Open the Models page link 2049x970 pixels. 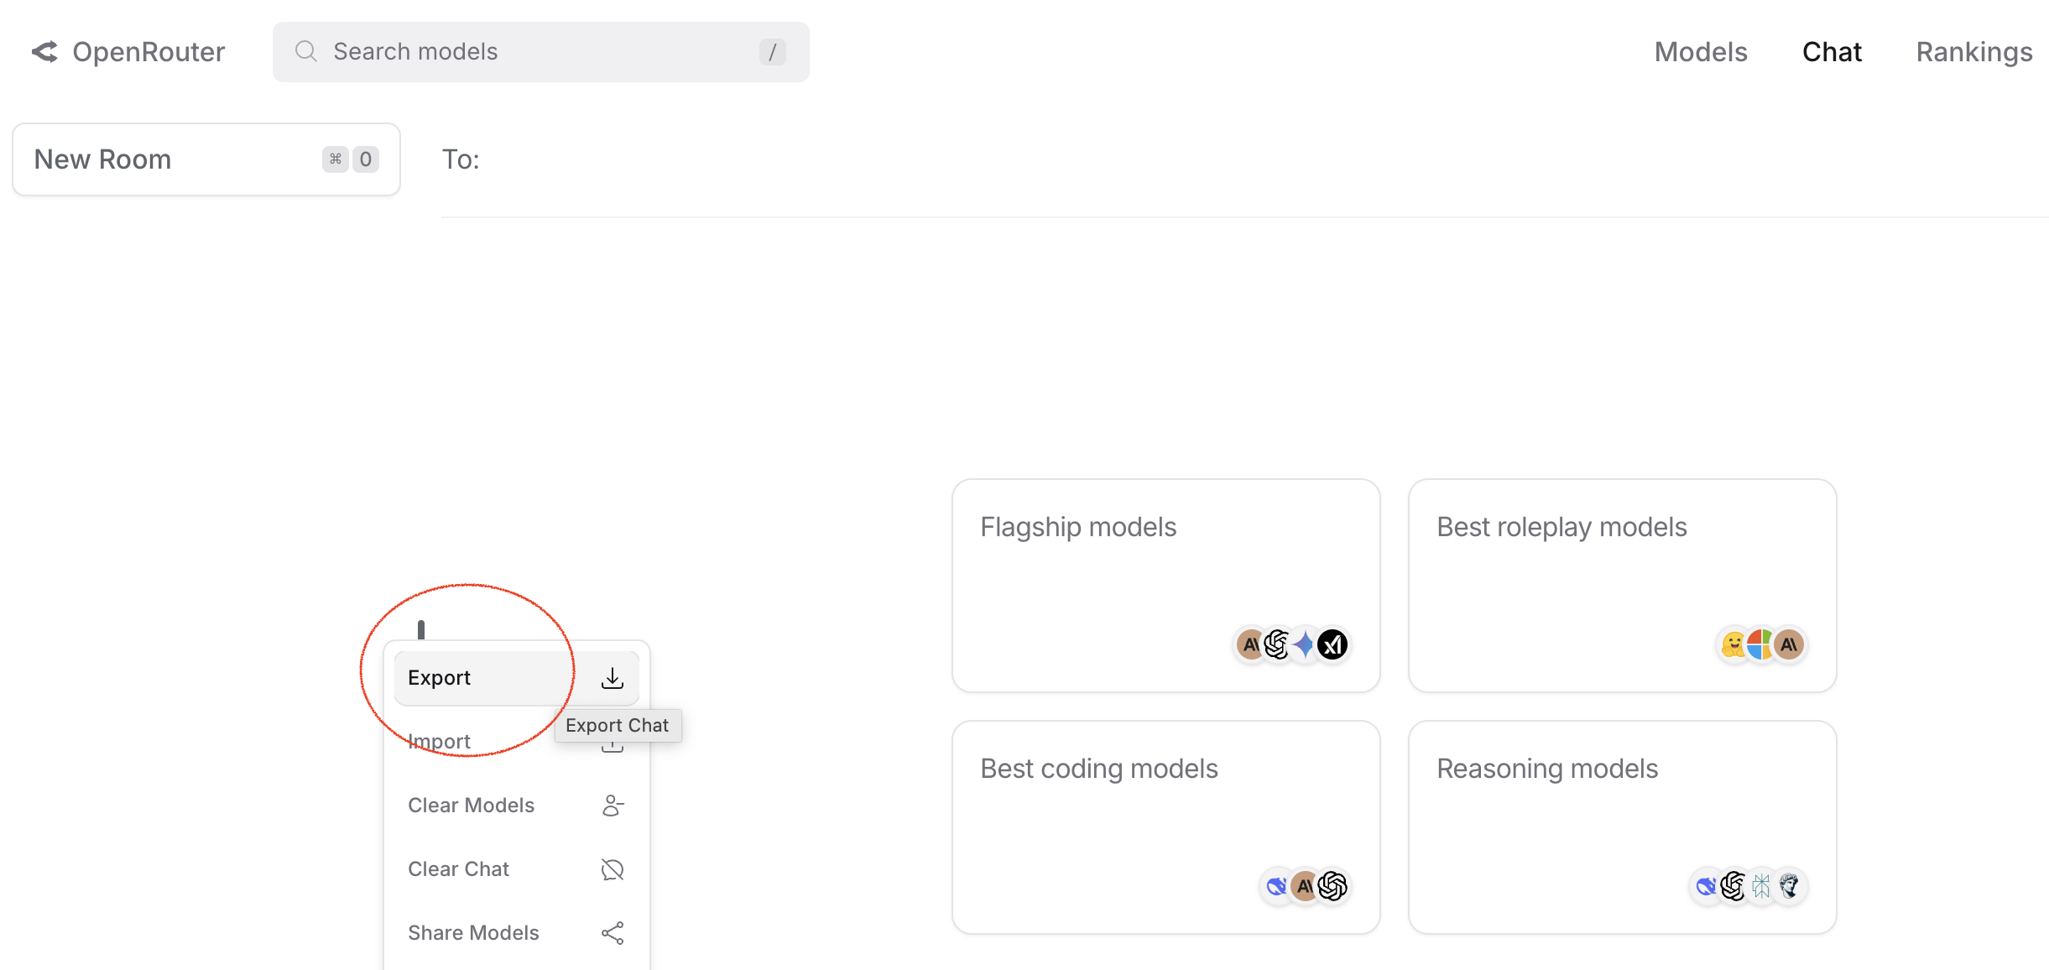click(x=1701, y=52)
